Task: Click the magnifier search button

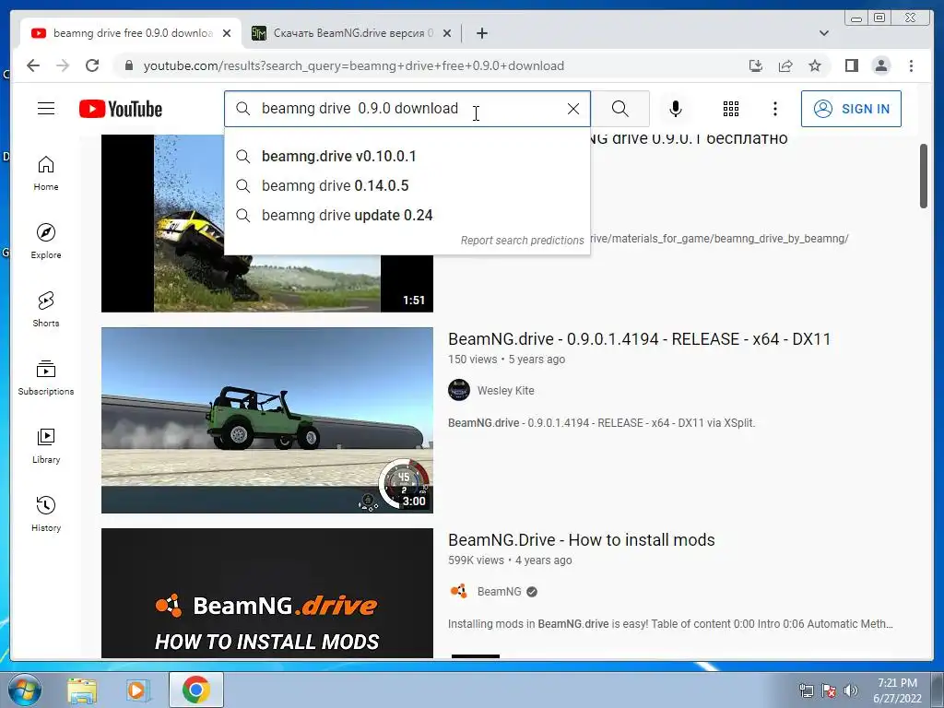Action: coord(620,109)
